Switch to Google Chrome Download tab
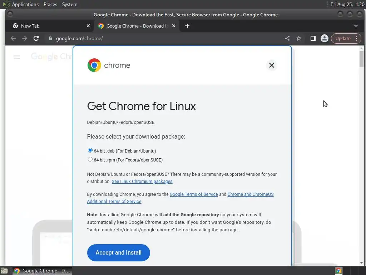Viewport: 366px width, 275px height. [x=137, y=26]
